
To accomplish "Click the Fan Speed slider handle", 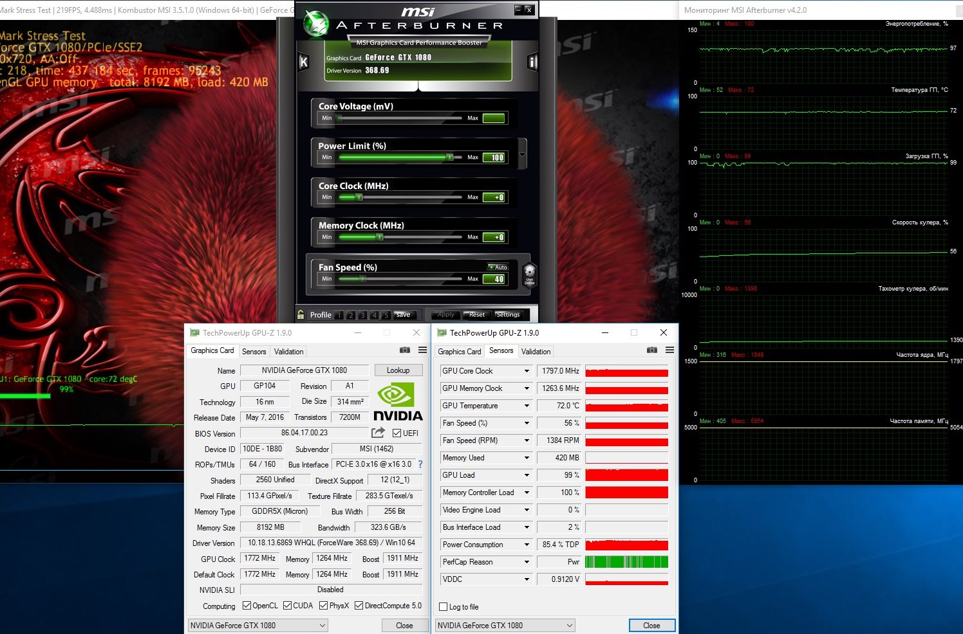I will point(363,278).
